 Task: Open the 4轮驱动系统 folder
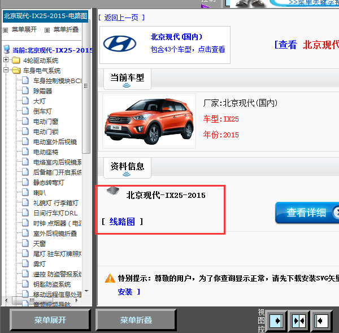[x=41, y=60]
